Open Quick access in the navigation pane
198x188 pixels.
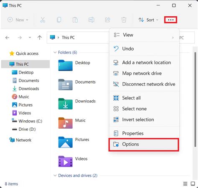point(24,53)
